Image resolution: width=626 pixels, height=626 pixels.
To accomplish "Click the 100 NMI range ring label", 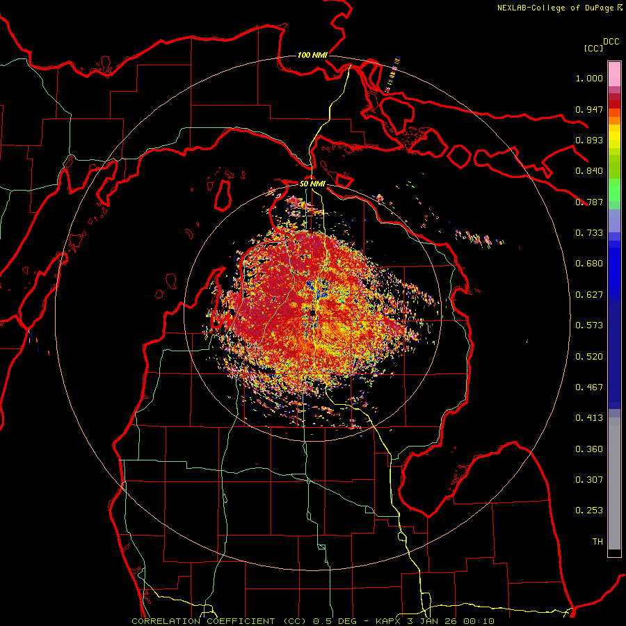I will click(312, 55).
